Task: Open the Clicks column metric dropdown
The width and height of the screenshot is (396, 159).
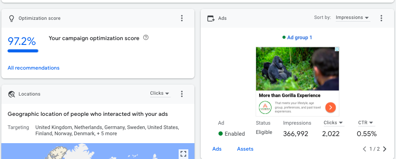Action: (334, 123)
